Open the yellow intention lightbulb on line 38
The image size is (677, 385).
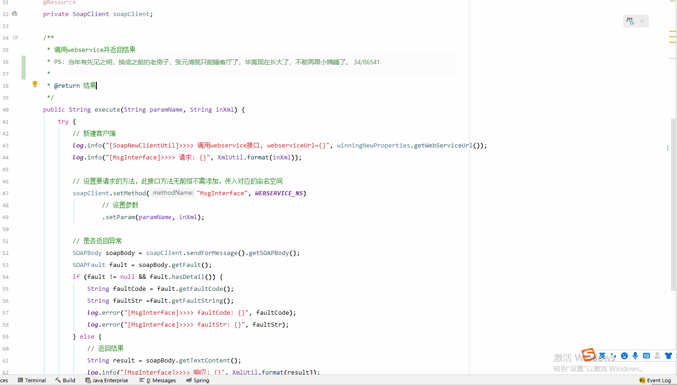point(34,85)
